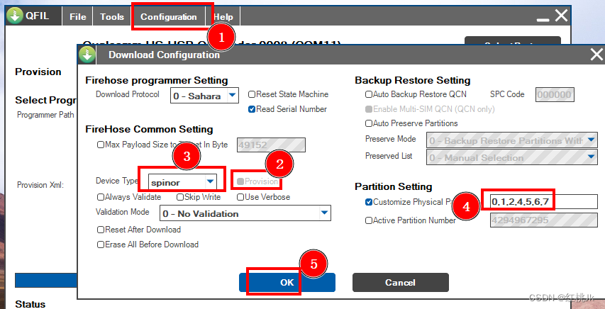The image size is (605, 309).
Task: Click the Download Protocol label
Action: (128, 94)
